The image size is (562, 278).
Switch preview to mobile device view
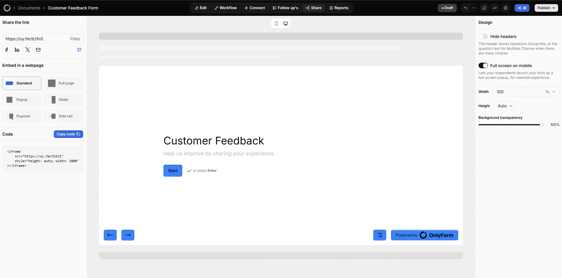tap(276, 24)
